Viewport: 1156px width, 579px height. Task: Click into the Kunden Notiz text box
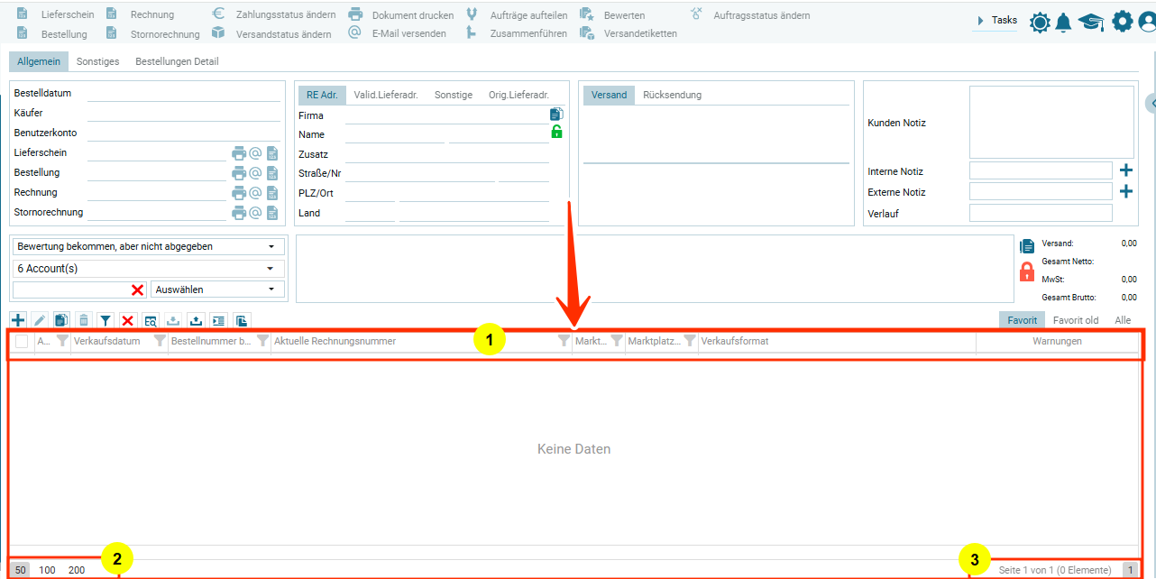(1050, 122)
